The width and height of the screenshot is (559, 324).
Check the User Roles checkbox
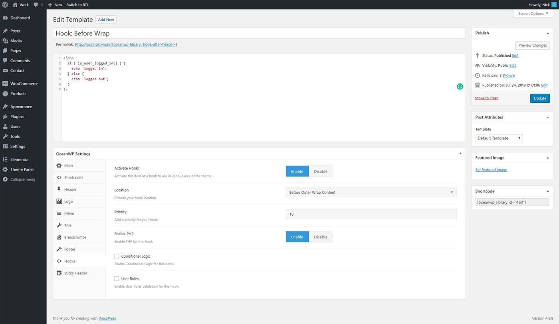tap(117, 278)
